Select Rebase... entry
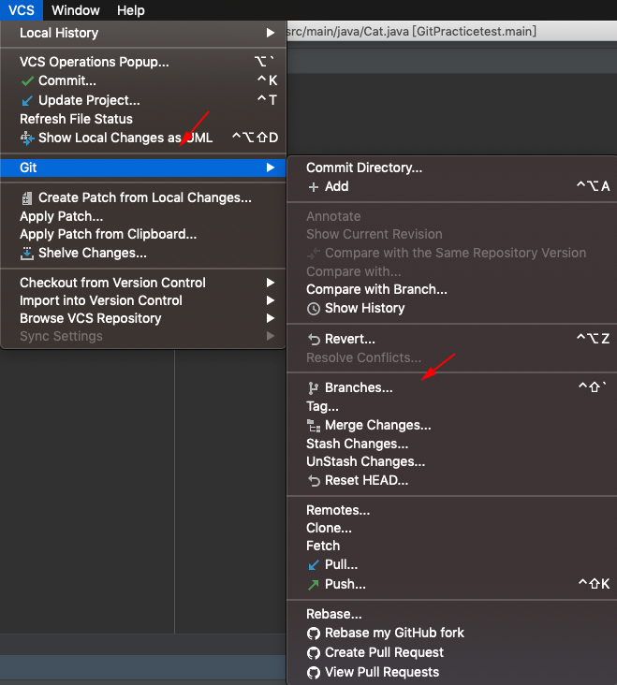The height and width of the screenshot is (685, 617). coord(452,615)
